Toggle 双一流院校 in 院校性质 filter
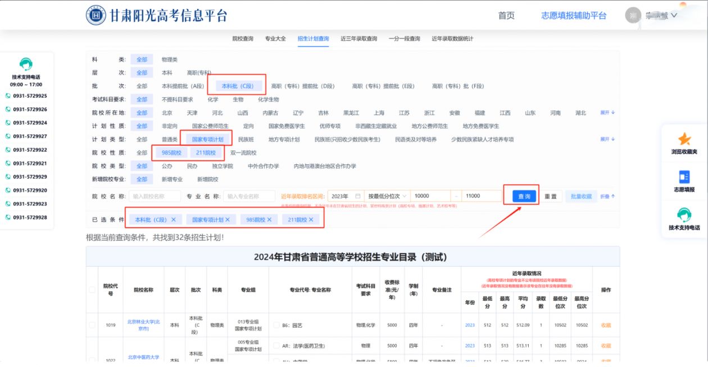The width and height of the screenshot is (708, 367). point(243,153)
